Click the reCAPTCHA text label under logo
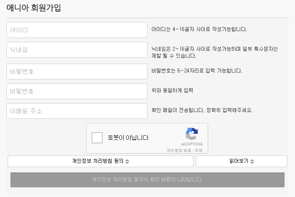Image resolution: width=295 pixels, height=197 pixels. [x=192, y=144]
